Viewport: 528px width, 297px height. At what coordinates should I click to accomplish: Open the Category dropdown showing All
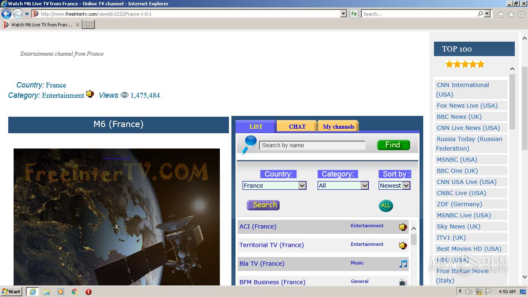(343, 186)
